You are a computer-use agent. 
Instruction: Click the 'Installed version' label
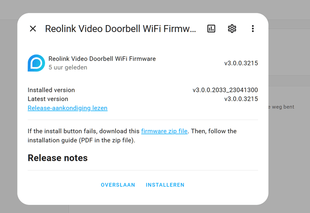point(51,90)
